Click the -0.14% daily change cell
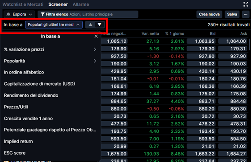 pyautogui.click(x=176, y=57)
